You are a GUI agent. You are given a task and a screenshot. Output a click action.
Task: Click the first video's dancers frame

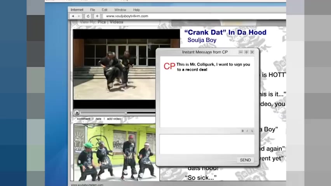115,69
